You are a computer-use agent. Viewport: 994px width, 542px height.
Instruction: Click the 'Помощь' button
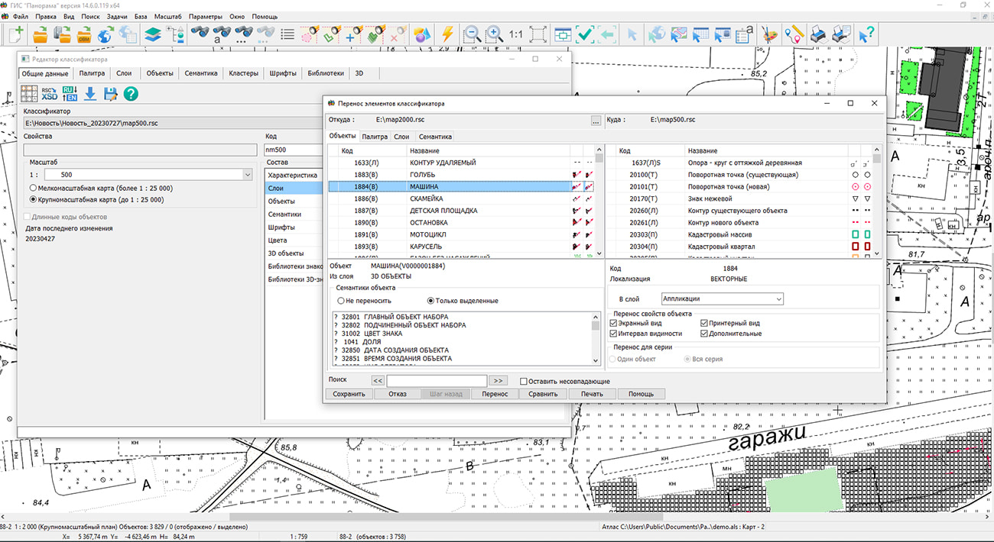click(x=641, y=394)
